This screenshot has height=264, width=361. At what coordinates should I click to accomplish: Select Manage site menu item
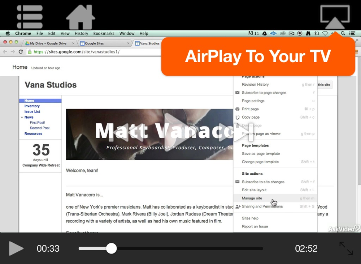point(275,198)
